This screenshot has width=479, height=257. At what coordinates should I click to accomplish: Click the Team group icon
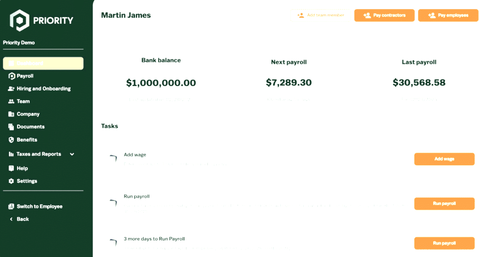[11, 101]
